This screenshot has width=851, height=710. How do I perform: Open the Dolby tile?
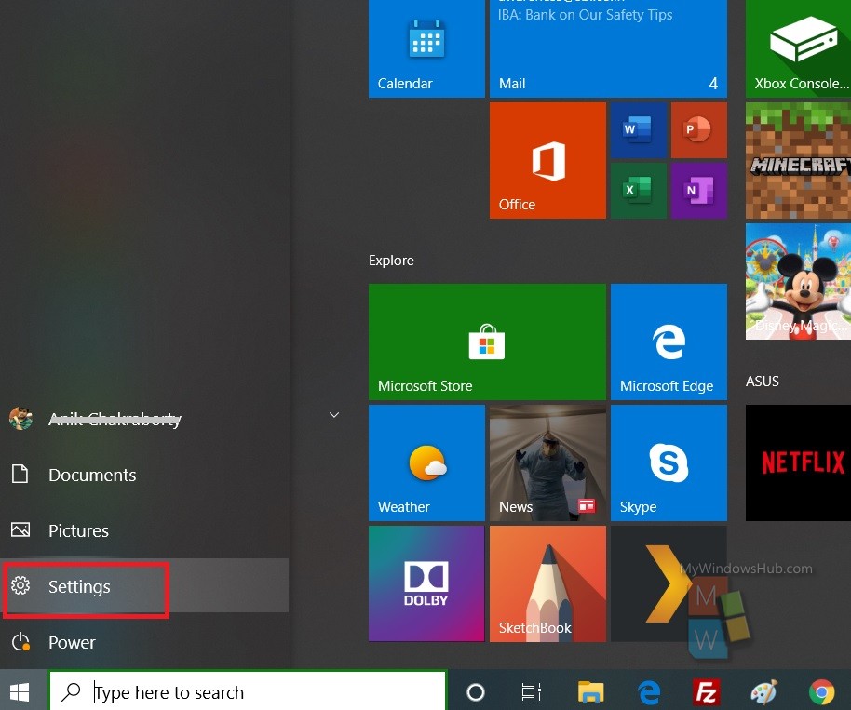pos(426,583)
